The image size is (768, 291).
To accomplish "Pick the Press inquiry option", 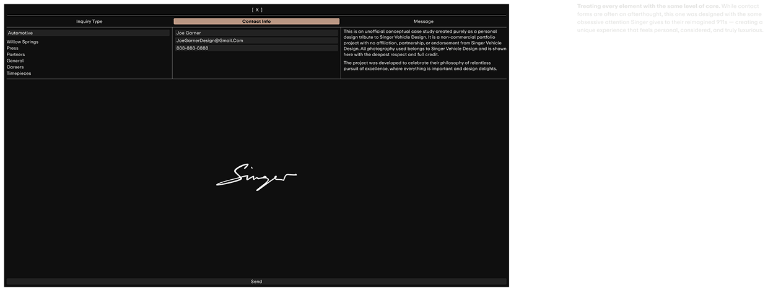I will pos(12,48).
